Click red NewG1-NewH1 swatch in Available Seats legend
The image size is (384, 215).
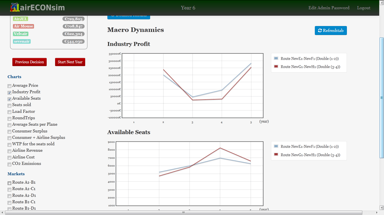click(276, 155)
